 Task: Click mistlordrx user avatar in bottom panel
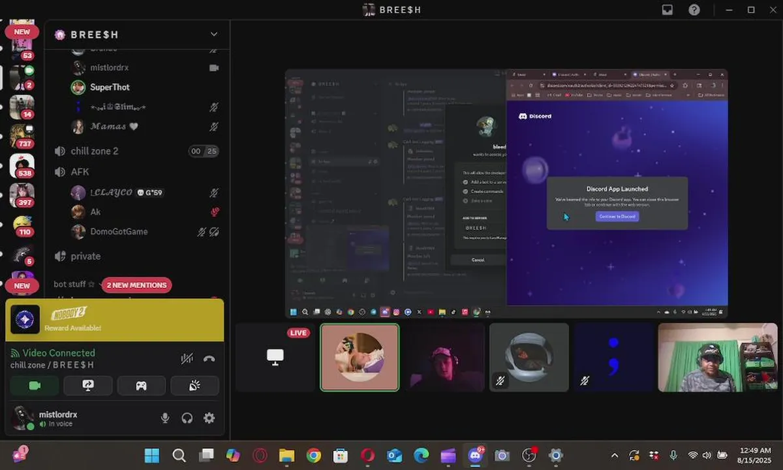pyautogui.click(x=23, y=418)
